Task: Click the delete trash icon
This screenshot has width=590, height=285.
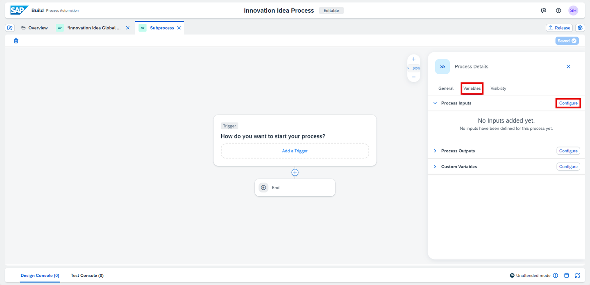Action: pos(16,41)
